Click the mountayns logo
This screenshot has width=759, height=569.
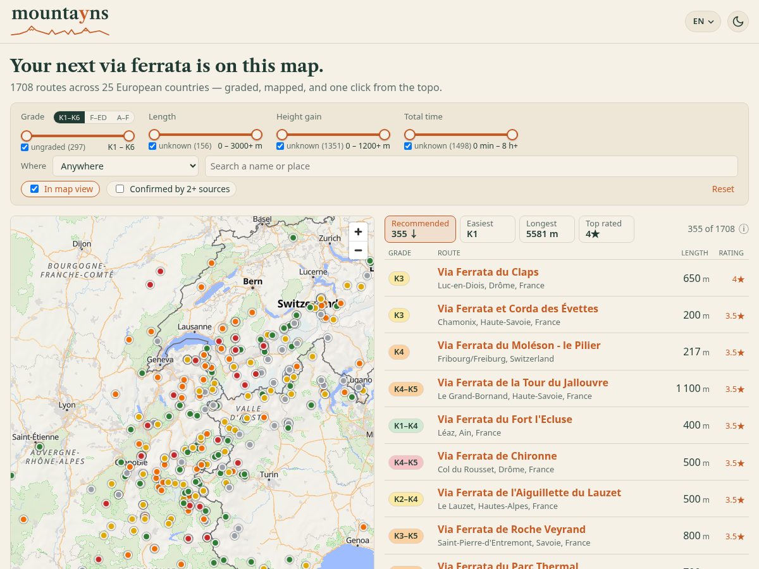(x=60, y=21)
